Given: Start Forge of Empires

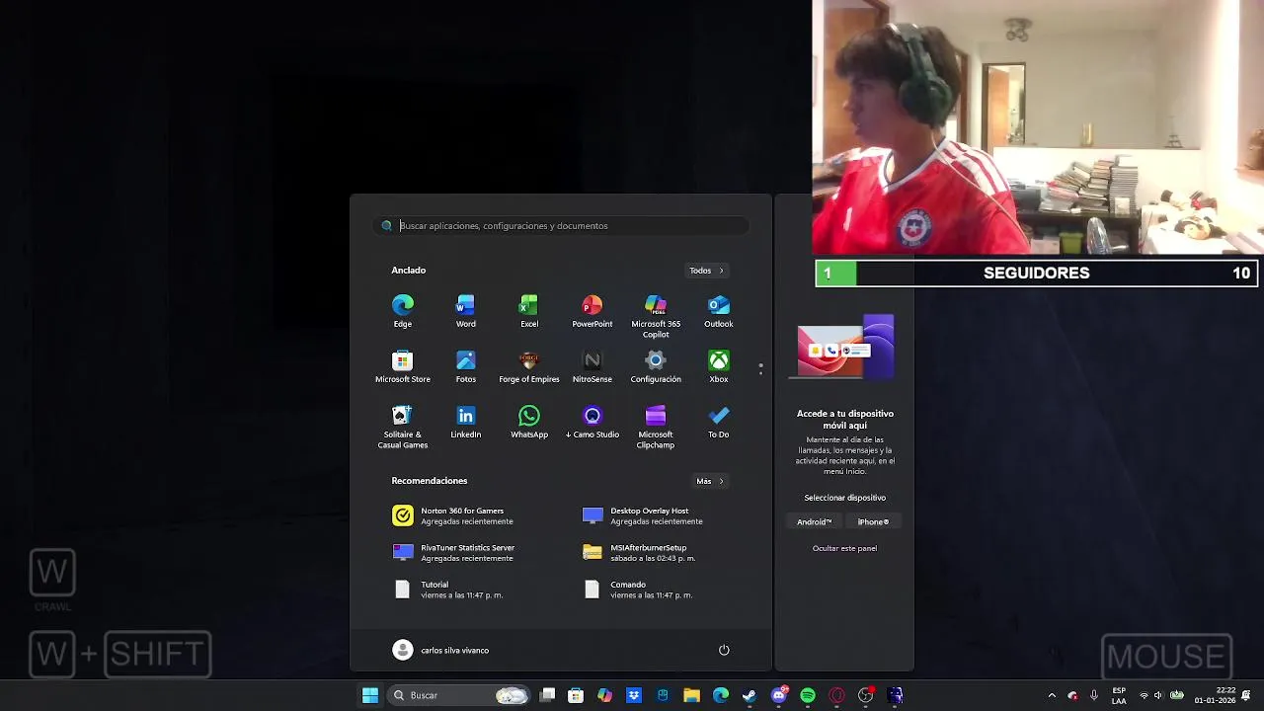Looking at the screenshot, I should (529, 366).
